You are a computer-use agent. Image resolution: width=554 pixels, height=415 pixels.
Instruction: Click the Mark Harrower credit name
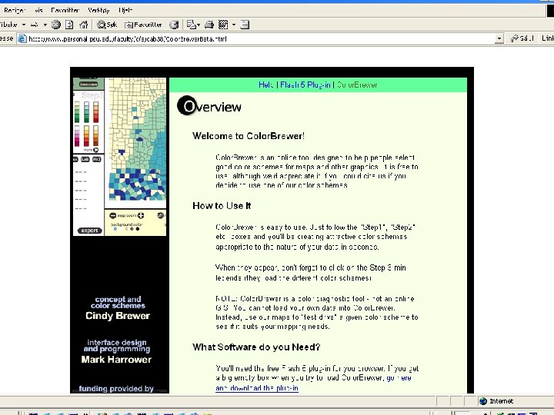click(x=116, y=360)
